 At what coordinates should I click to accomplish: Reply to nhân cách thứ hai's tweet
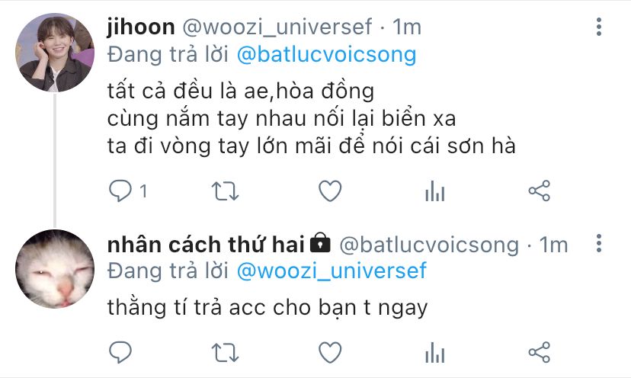[120, 353]
